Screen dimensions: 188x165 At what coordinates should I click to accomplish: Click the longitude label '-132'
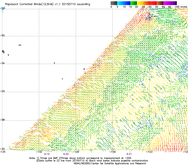coord(39,152)
